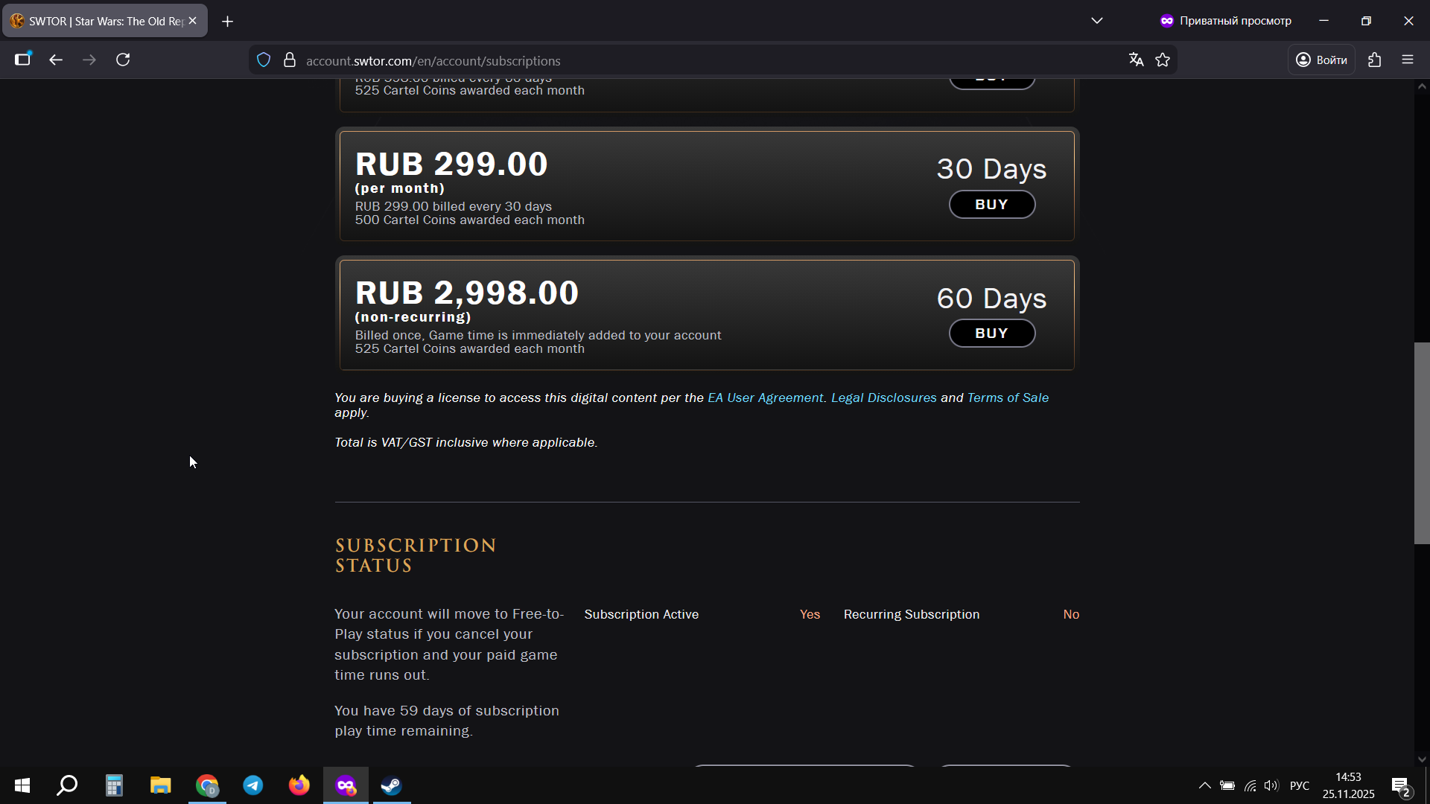Image resolution: width=1430 pixels, height=804 pixels.
Task: Show site security info via padlock icon
Action: click(x=290, y=60)
